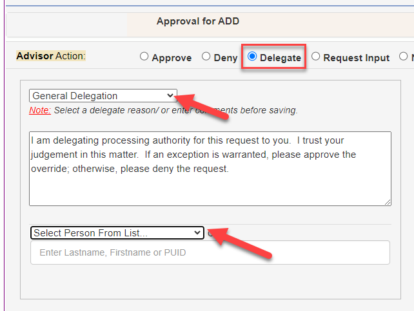Choose the Deny radio option
Screen dimensions: 414x311
[x=206, y=57]
